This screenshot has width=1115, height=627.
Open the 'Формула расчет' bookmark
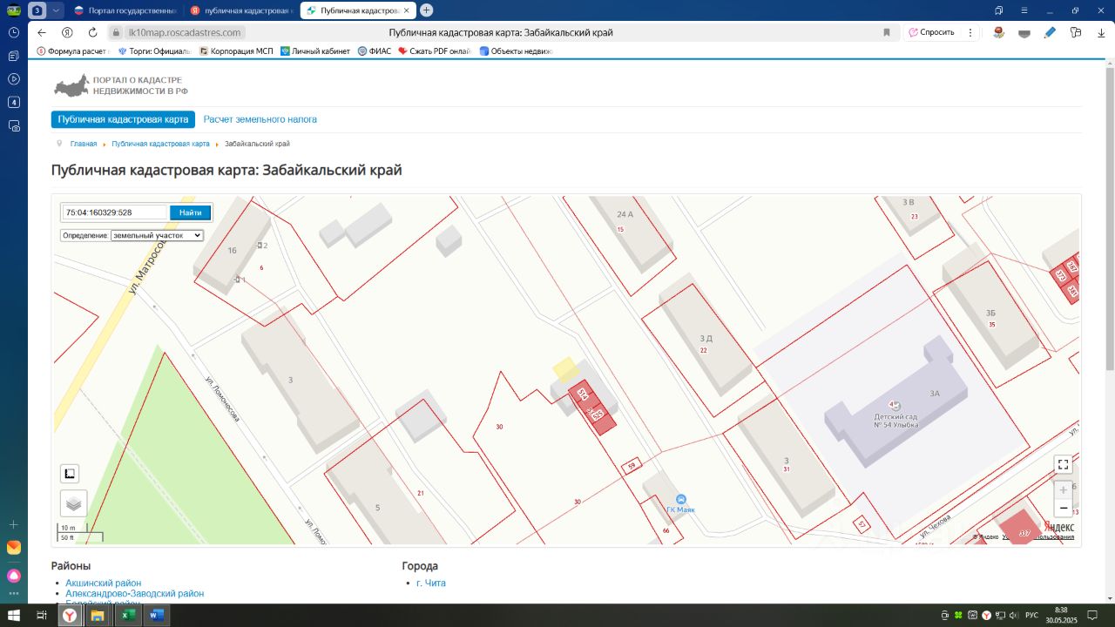pos(72,51)
